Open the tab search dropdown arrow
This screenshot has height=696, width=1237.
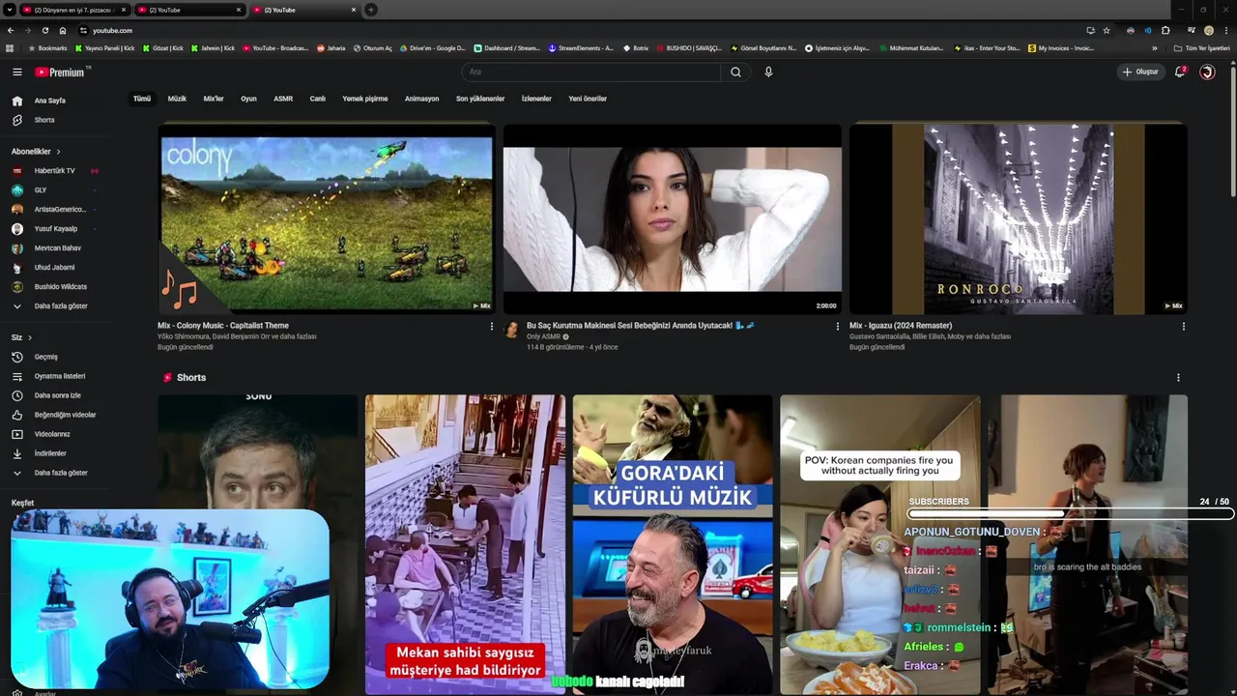click(10, 10)
